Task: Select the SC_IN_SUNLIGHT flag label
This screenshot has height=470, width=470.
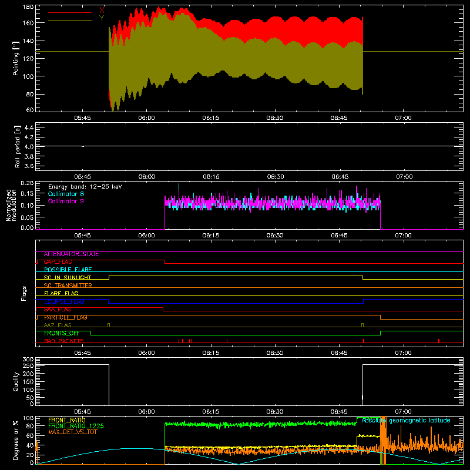Action: pyautogui.click(x=68, y=277)
